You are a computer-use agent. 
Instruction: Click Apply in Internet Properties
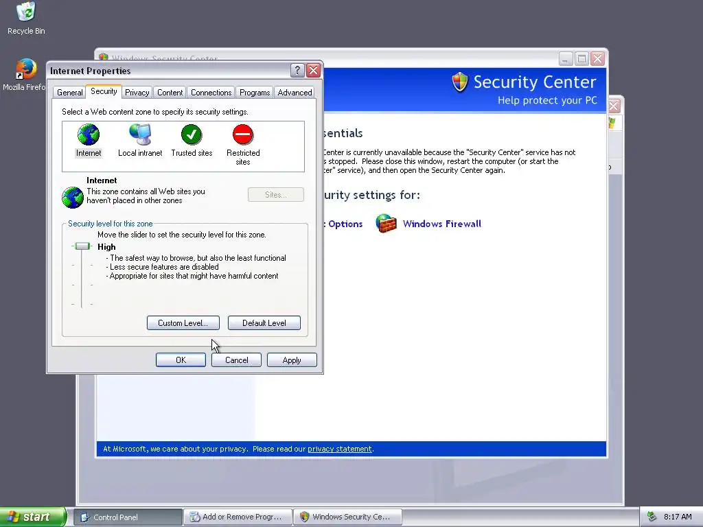292,360
